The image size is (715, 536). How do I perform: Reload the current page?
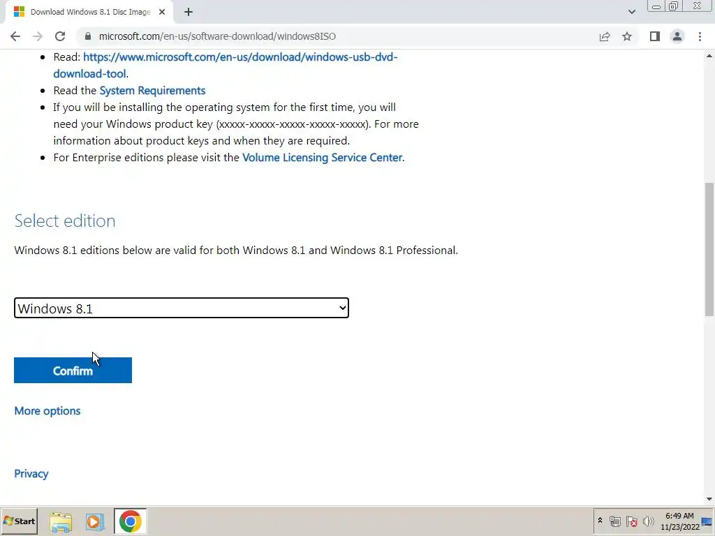coord(60,36)
